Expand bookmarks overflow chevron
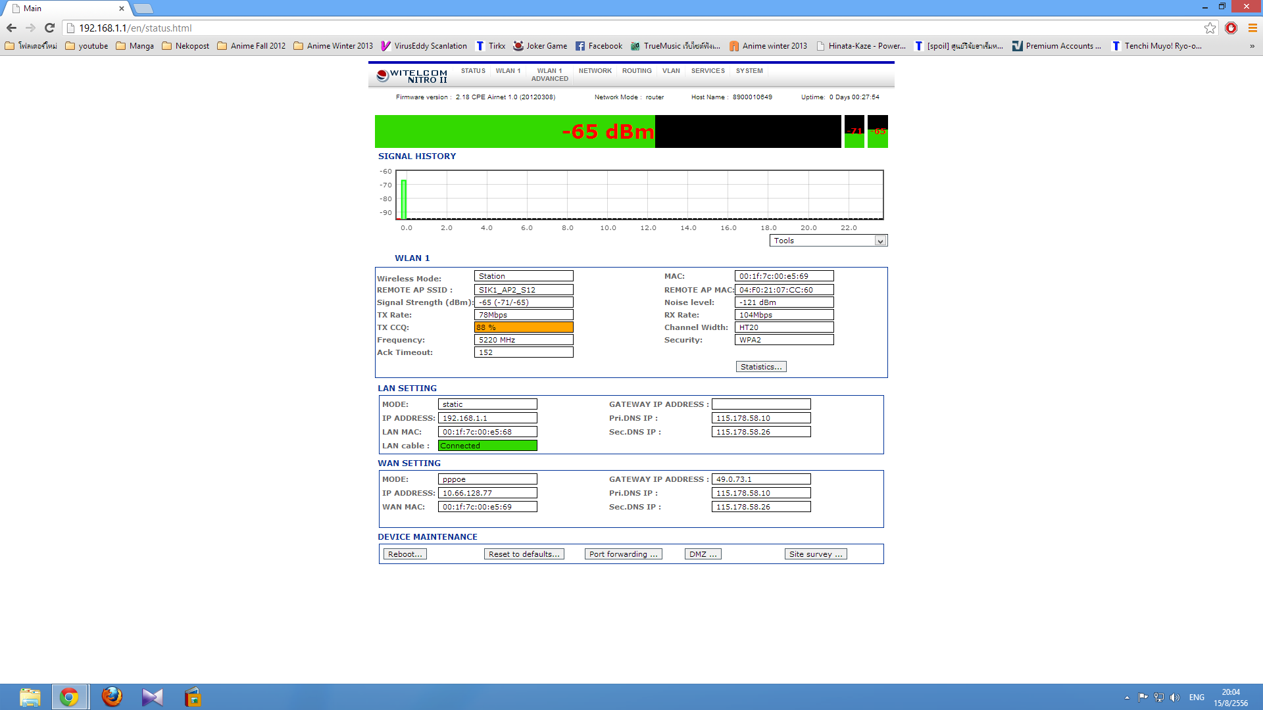This screenshot has width=1263, height=710. coord(1252,46)
